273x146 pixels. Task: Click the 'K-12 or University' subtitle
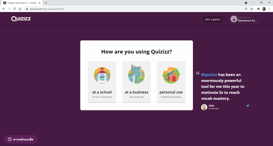[x=102, y=97]
